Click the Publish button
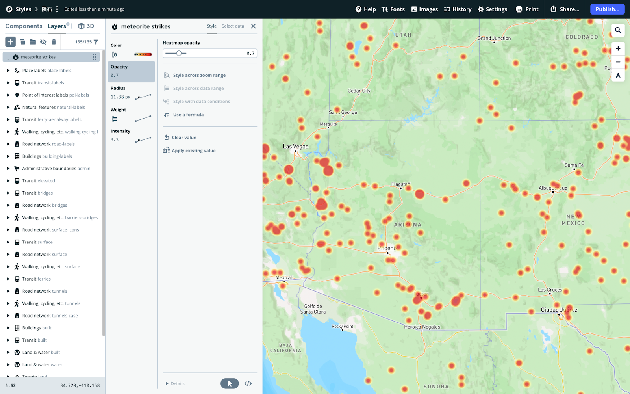 (607, 9)
